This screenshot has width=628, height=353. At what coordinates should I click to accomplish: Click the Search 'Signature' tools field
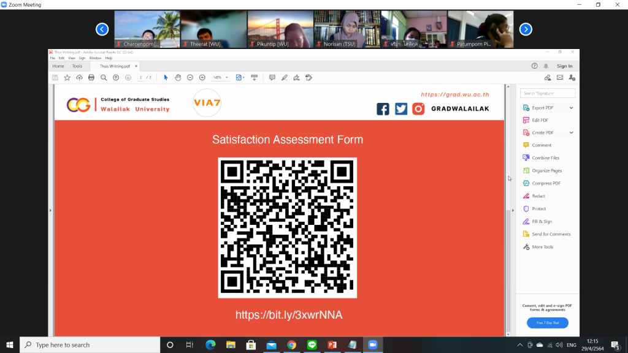pos(547,93)
